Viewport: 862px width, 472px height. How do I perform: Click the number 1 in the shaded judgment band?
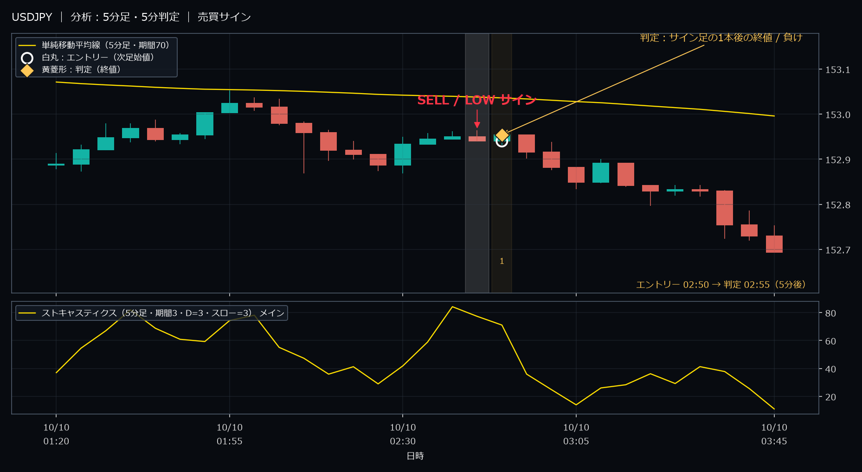502,261
